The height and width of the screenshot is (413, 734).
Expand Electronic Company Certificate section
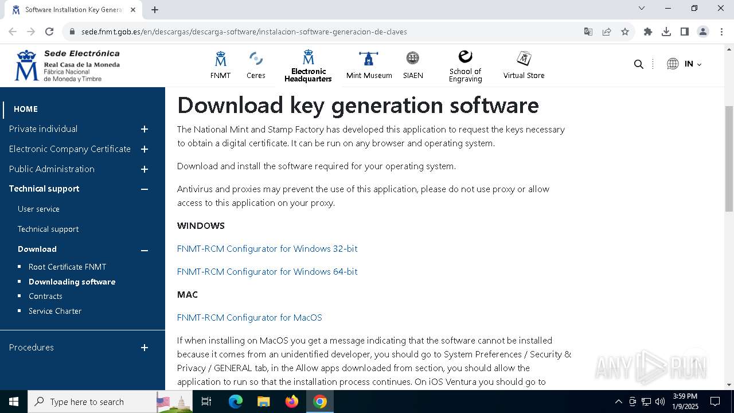tap(145, 149)
